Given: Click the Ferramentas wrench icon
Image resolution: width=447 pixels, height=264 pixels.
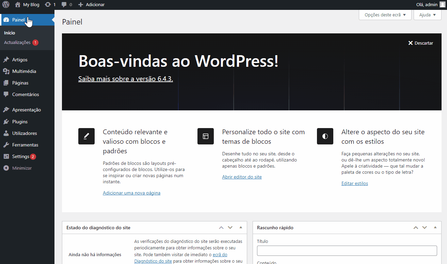Looking at the screenshot, I should [x=6, y=145].
